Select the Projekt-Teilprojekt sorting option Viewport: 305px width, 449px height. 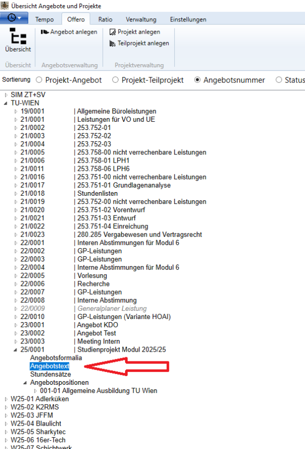click(x=115, y=80)
